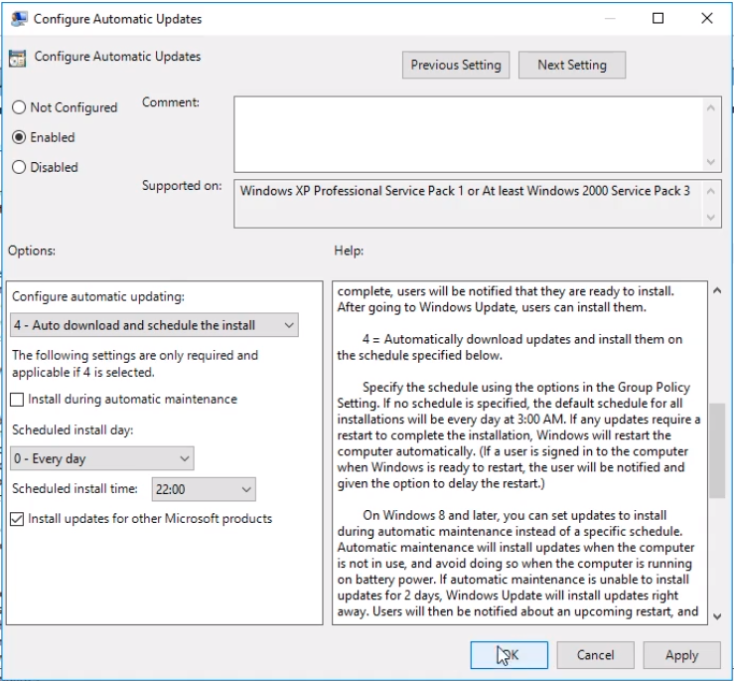Click the Scheduled install day: label
The image size is (734, 681).
pos(73,430)
